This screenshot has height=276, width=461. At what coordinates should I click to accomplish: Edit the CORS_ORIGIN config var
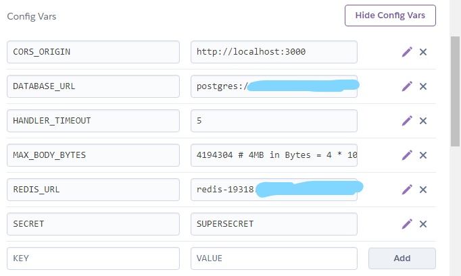pyautogui.click(x=407, y=52)
